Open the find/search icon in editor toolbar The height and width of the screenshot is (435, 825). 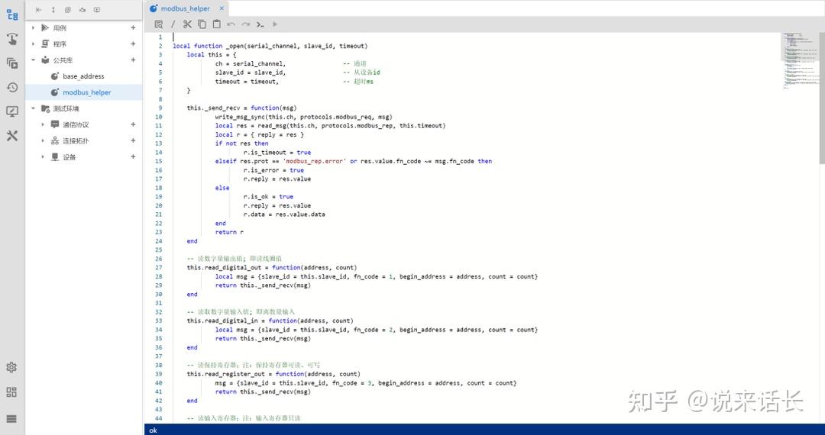point(158,24)
